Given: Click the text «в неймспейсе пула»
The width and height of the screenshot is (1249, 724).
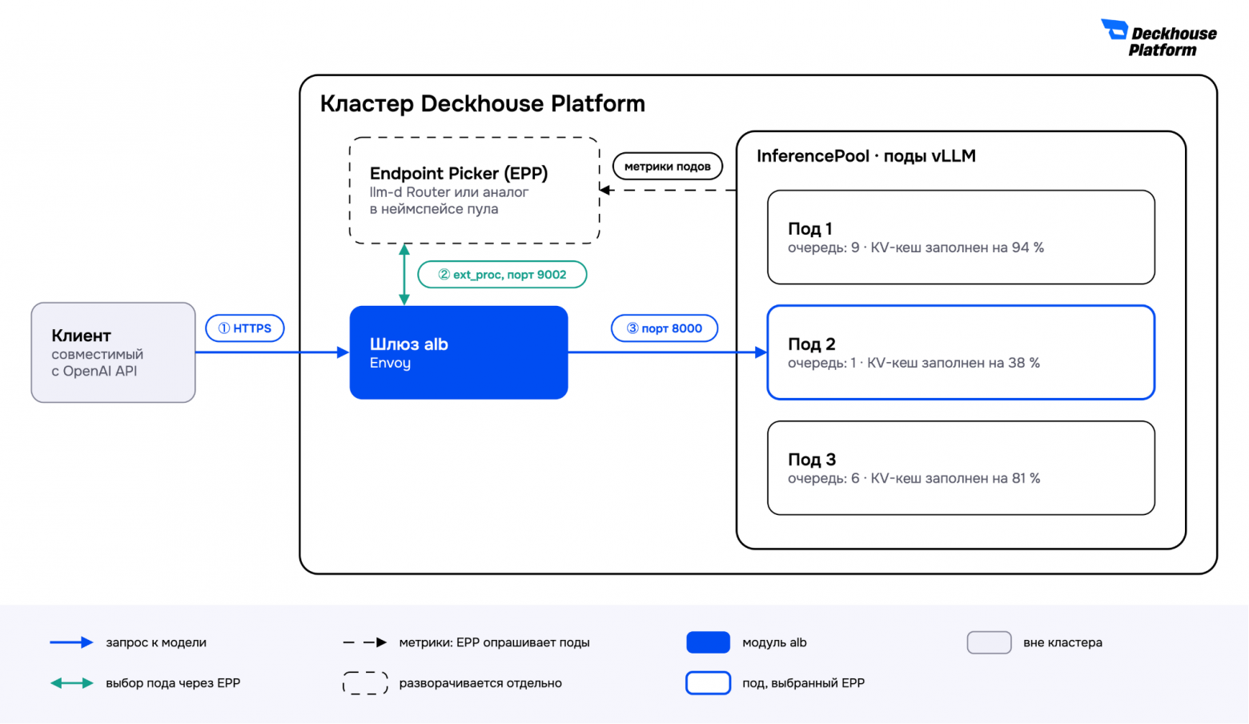Looking at the screenshot, I should (434, 209).
